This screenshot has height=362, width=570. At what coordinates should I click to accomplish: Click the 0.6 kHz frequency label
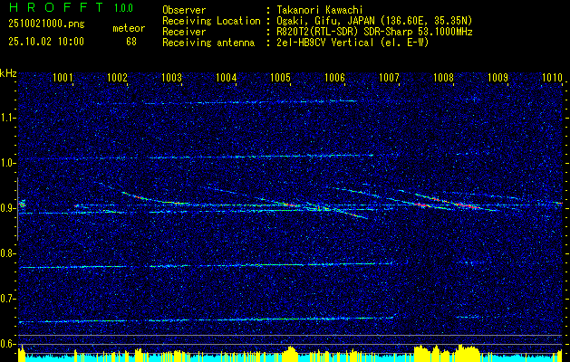click(7, 344)
